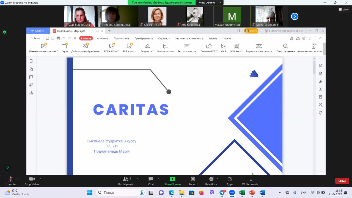Open the Меню menu in WPS

pos(35,38)
